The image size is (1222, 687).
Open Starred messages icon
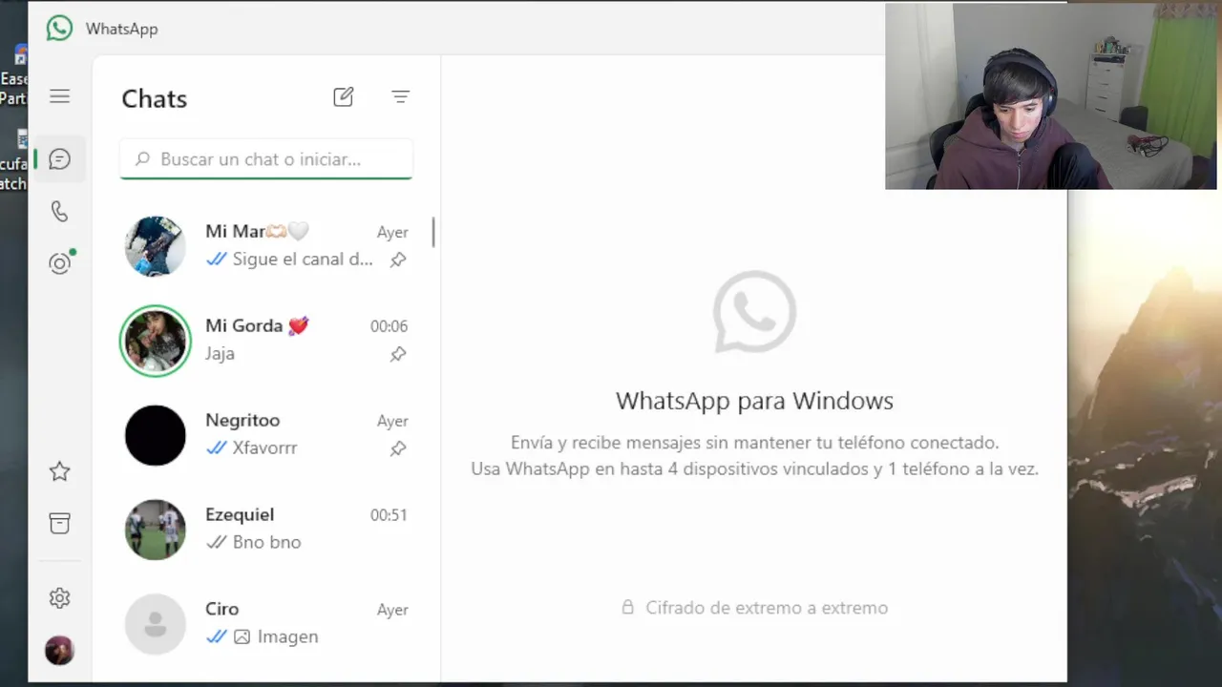coord(59,471)
